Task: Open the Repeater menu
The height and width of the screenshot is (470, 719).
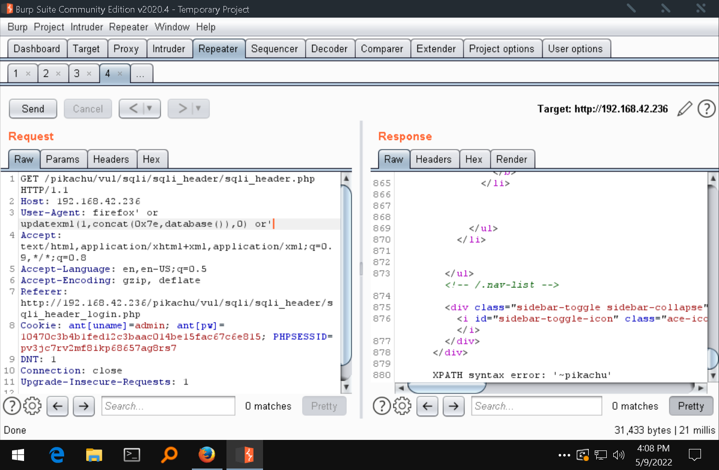Action: click(x=129, y=27)
